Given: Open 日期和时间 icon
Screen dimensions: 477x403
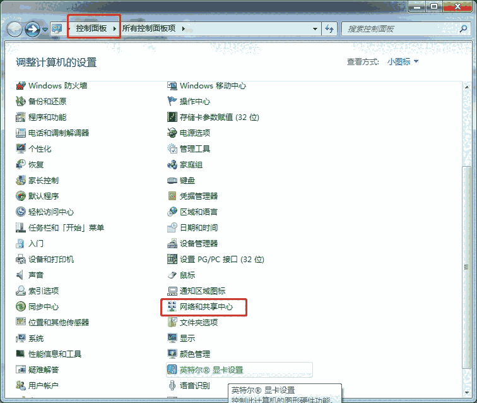Looking at the screenshot, I should point(172,228).
